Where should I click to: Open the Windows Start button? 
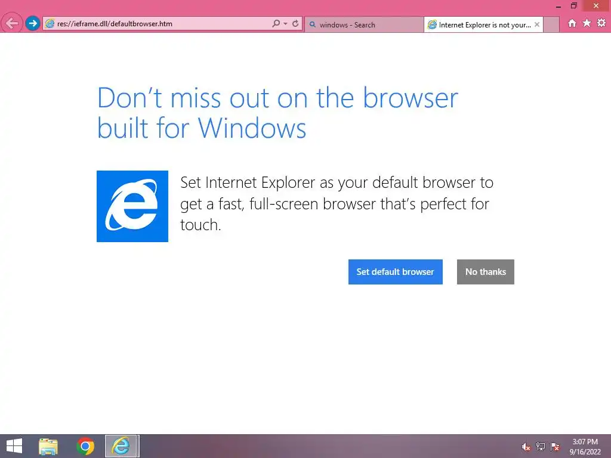point(14,446)
